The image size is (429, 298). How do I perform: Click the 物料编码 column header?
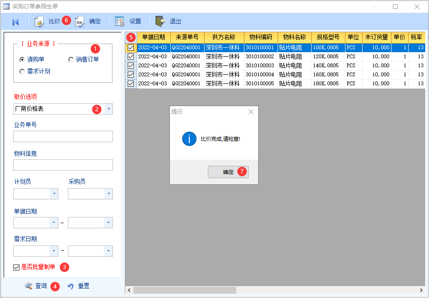[261, 37]
